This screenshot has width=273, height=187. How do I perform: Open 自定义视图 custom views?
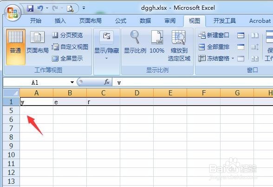[x=70, y=47]
